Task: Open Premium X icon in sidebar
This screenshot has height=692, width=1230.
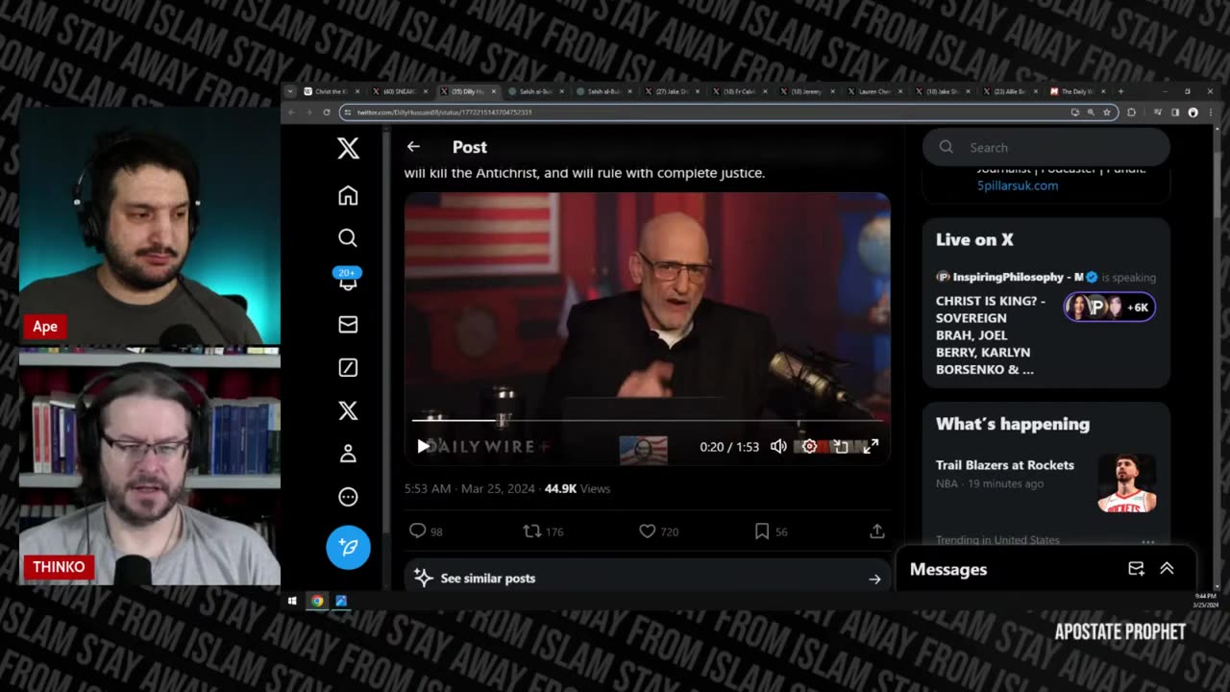Action: (348, 410)
